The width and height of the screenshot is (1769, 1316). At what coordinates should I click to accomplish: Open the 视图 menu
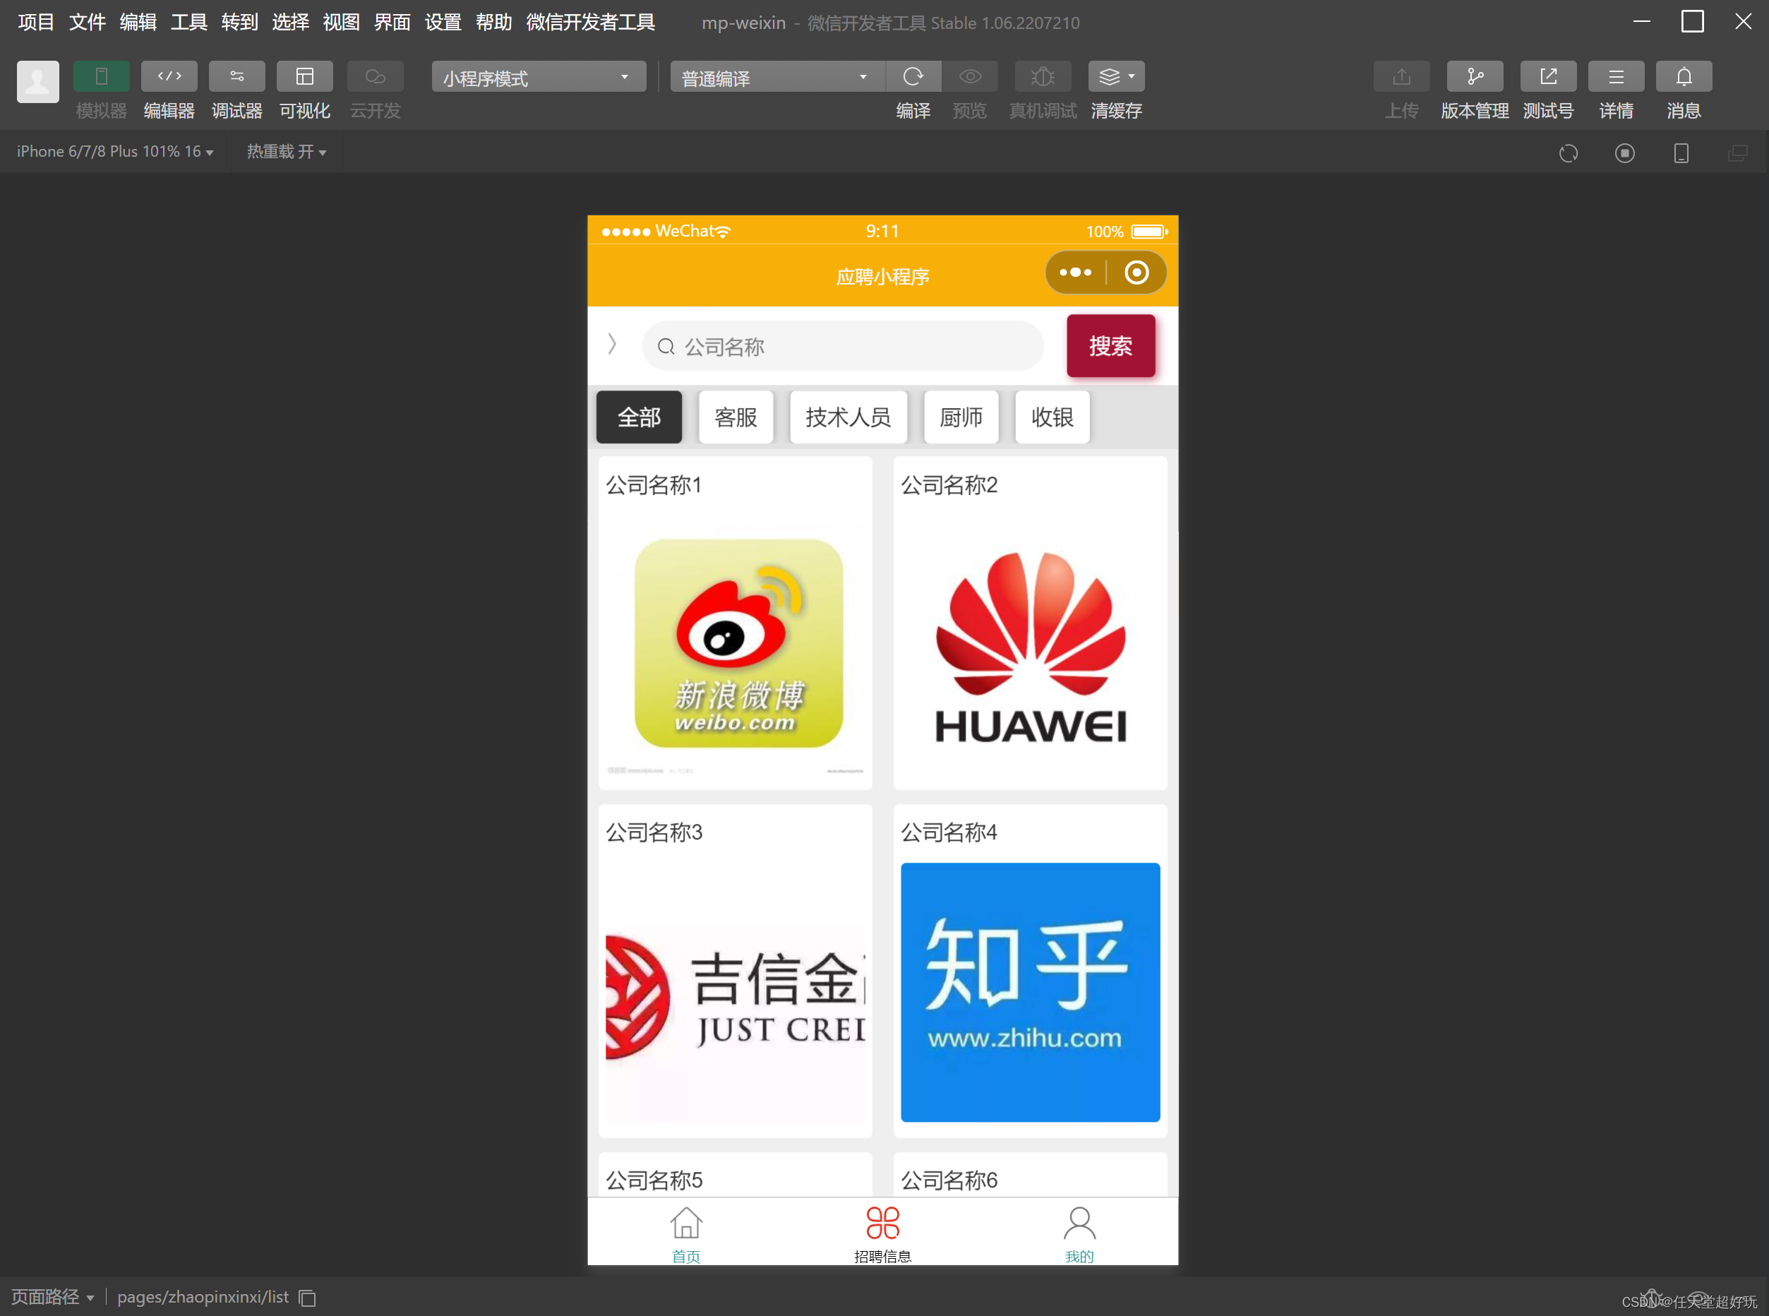click(341, 23)
